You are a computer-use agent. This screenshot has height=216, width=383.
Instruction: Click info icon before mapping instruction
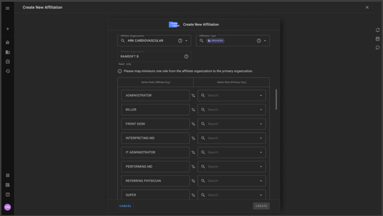(x=120, y=71)
